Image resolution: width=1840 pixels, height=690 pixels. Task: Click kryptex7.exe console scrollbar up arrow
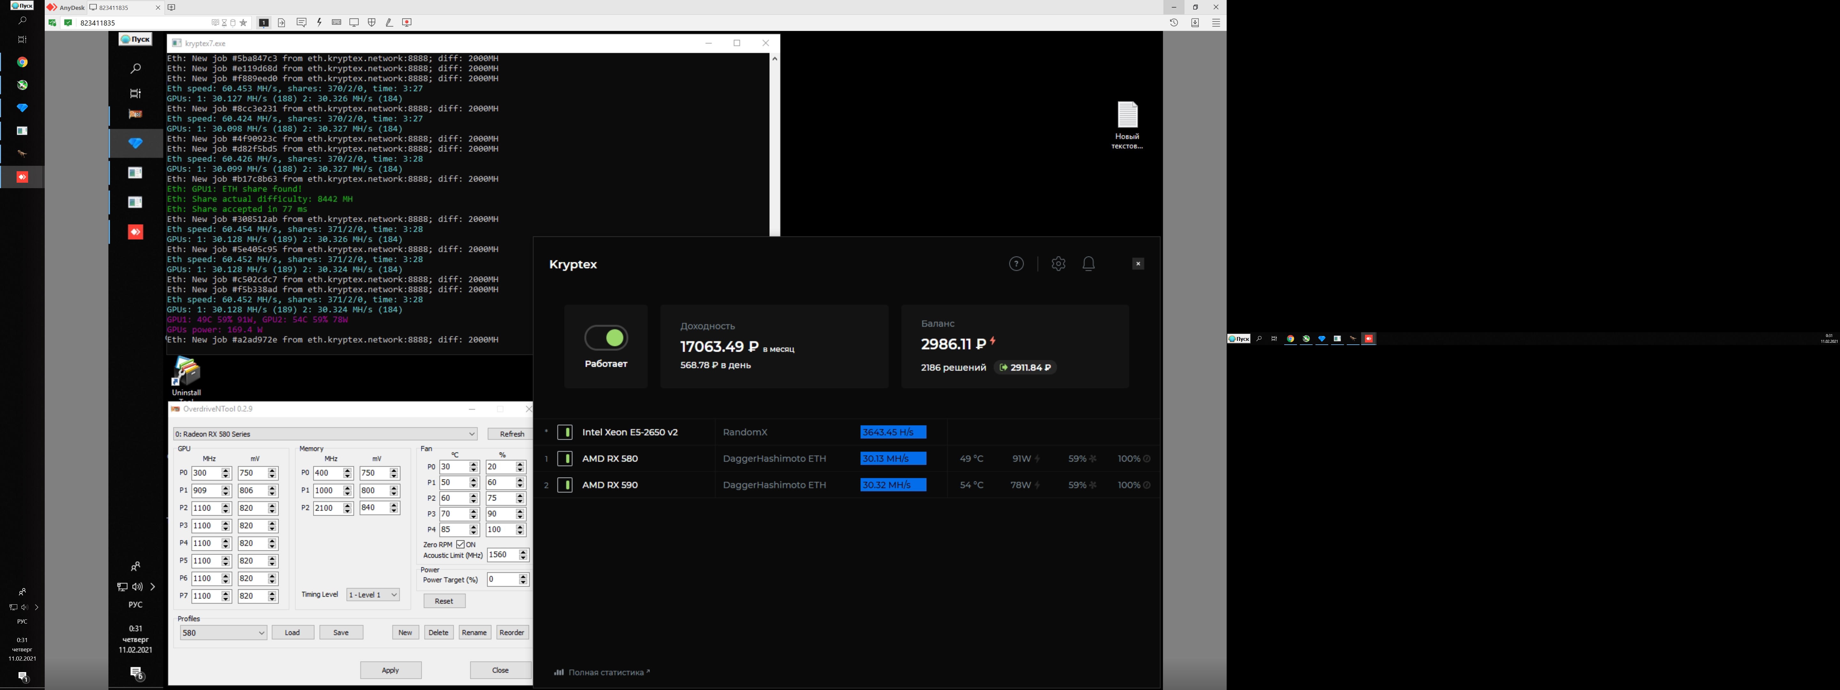coord(774,58)
